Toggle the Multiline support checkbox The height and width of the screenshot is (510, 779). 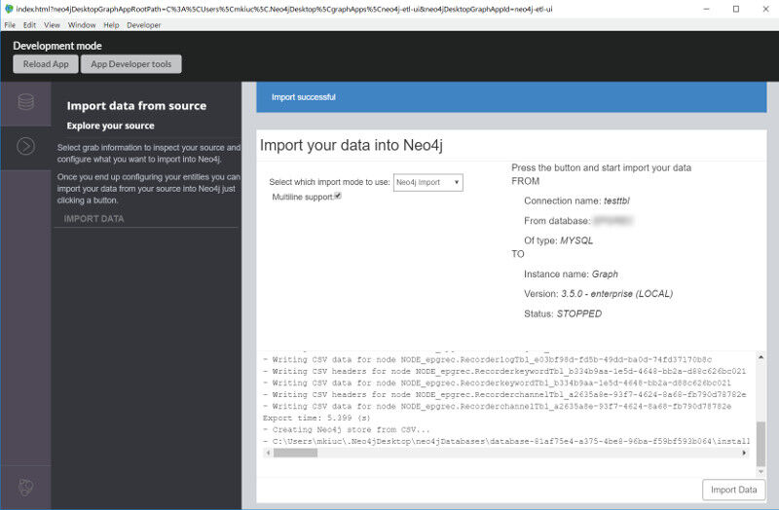coord(338,196)
